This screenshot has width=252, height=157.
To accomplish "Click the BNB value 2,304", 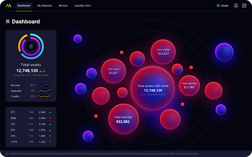I will tap(42, 118).
